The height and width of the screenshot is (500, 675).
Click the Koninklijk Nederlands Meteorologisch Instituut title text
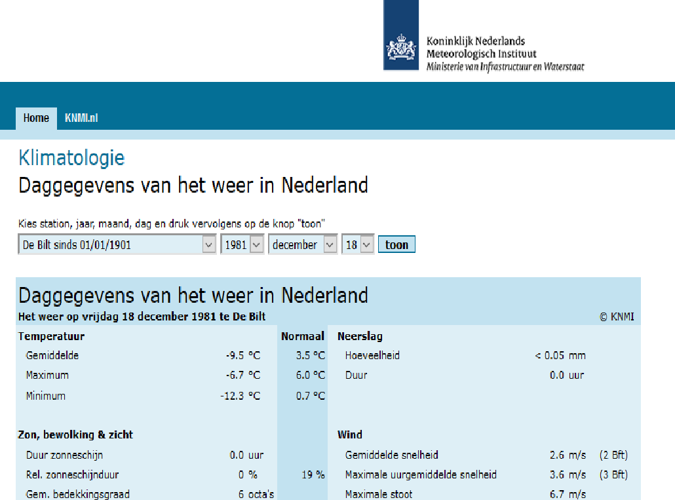(481, 47)
